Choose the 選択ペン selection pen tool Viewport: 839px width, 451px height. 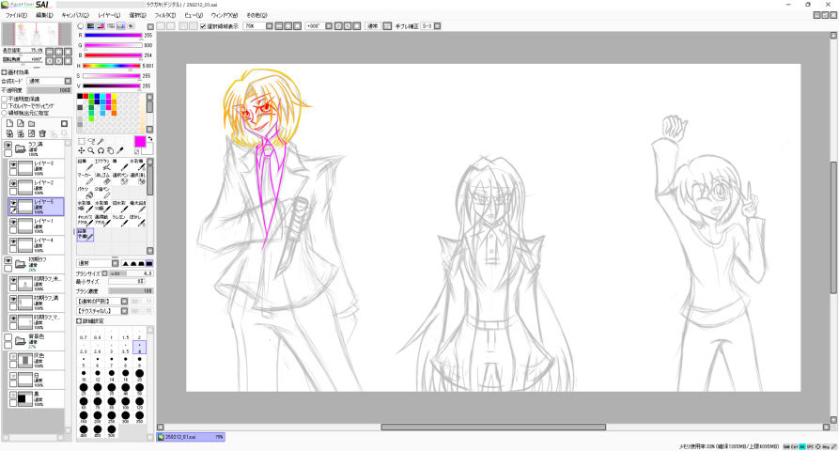click(x=119, y=179)
